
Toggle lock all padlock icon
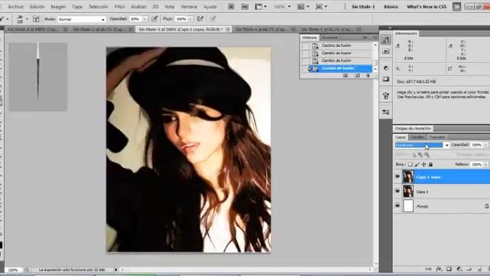click(430, 164)
